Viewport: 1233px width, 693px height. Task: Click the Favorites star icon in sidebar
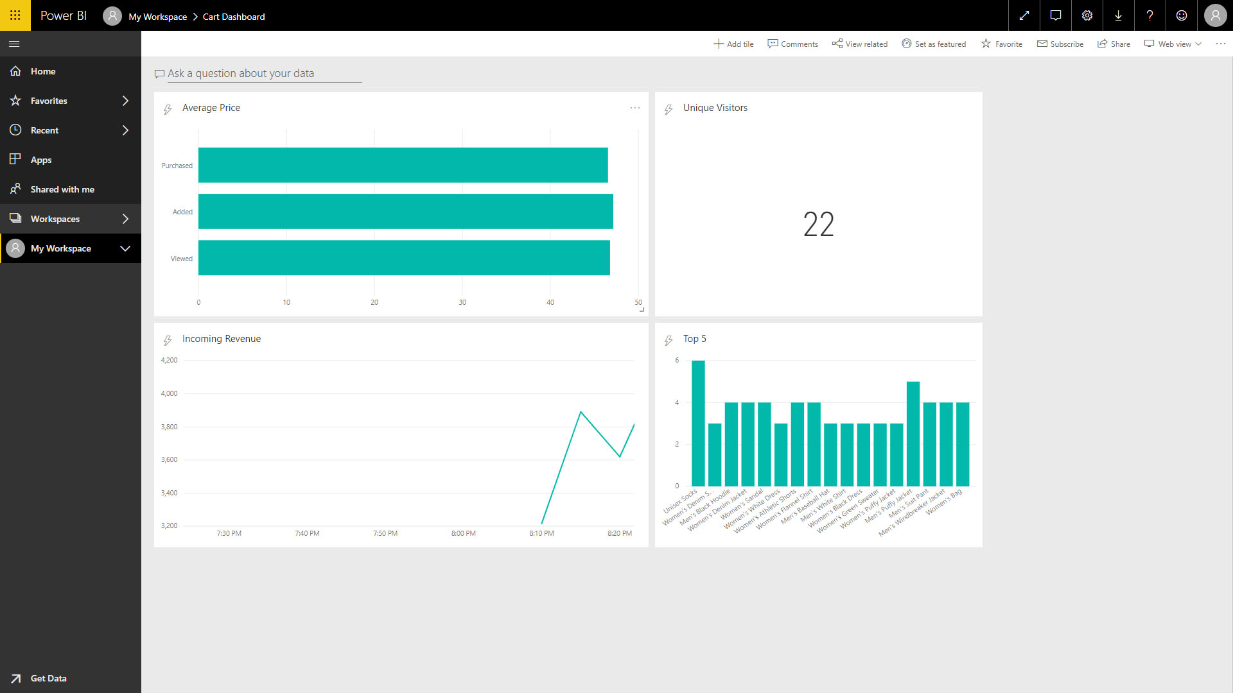pos(15,101)
